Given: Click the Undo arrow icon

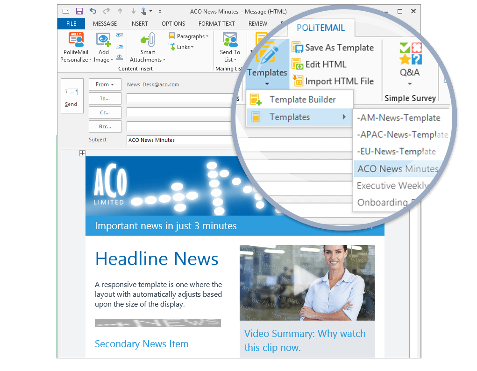Looking at the screenshot, I should (93, 11).
